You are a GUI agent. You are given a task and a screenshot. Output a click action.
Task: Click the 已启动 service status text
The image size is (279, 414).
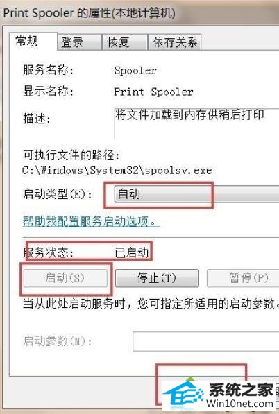click(132, 252)
